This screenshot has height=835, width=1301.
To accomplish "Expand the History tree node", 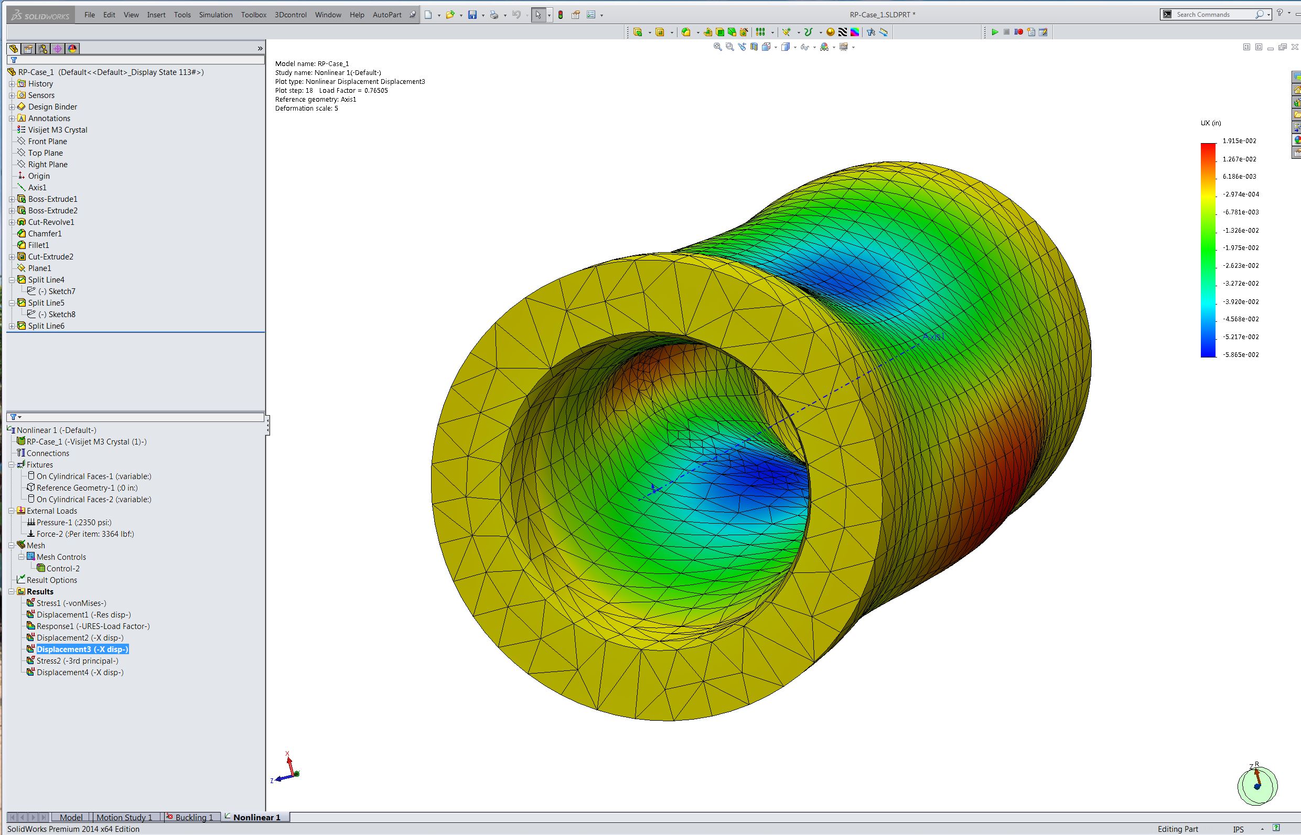I will pyautogui.click(x=12, y=84).
